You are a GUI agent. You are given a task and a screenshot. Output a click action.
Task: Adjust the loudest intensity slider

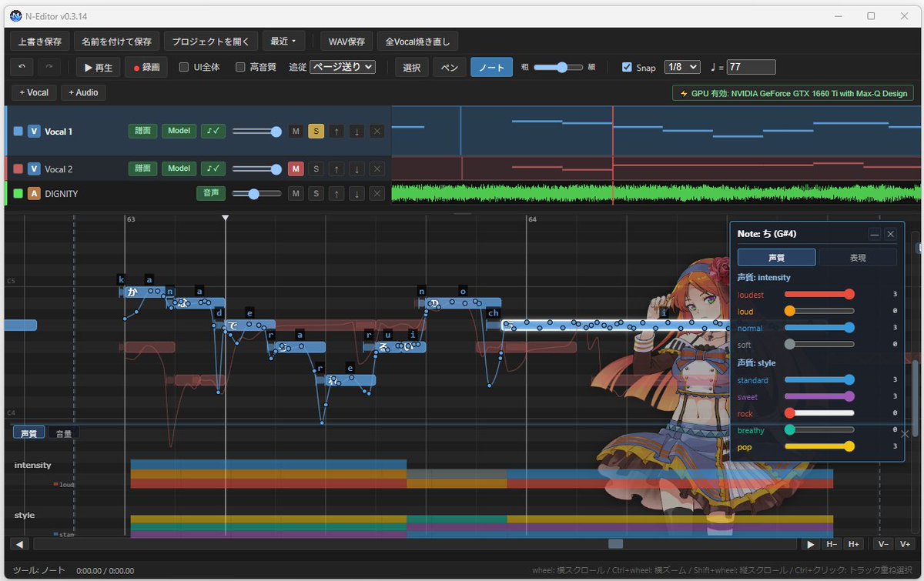(819, 294)
